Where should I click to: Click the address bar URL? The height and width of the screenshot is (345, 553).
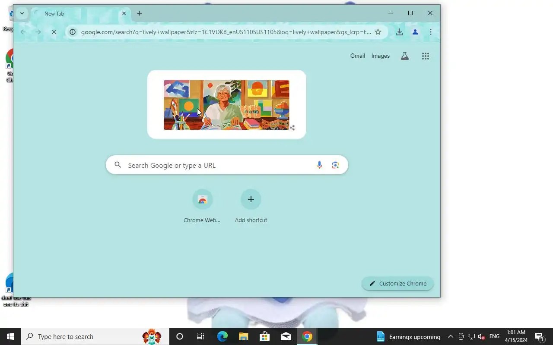click(226, 32)
